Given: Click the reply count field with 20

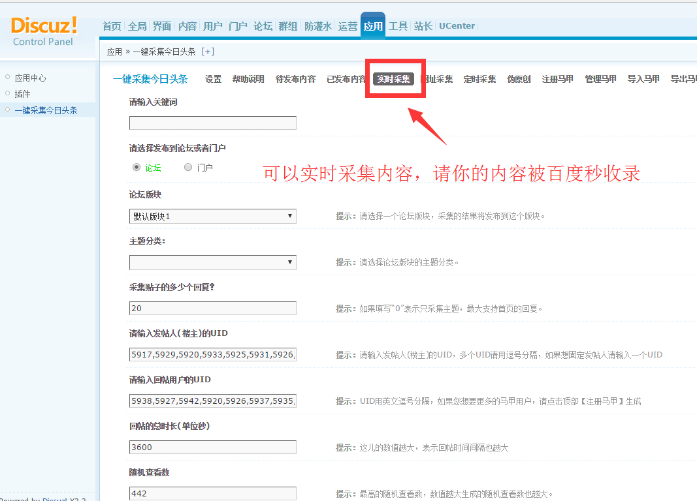Looking at the screenshot, I should pyautogui.click(x=213, y=309).
